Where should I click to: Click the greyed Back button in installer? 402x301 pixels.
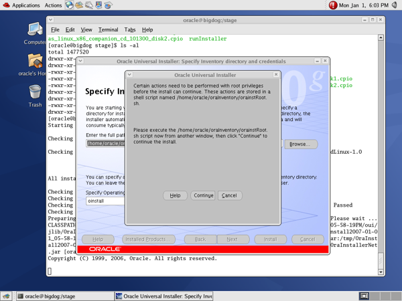[200, 239]
